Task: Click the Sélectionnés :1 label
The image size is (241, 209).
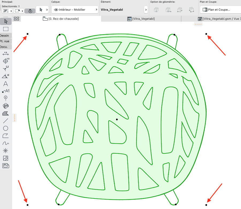Action: [11, 6]
